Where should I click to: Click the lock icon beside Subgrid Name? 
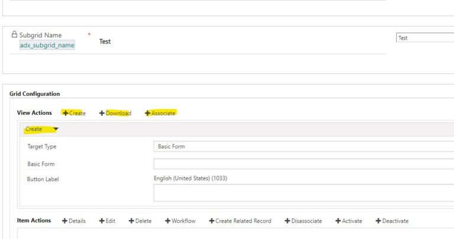[x=14, y=35]
